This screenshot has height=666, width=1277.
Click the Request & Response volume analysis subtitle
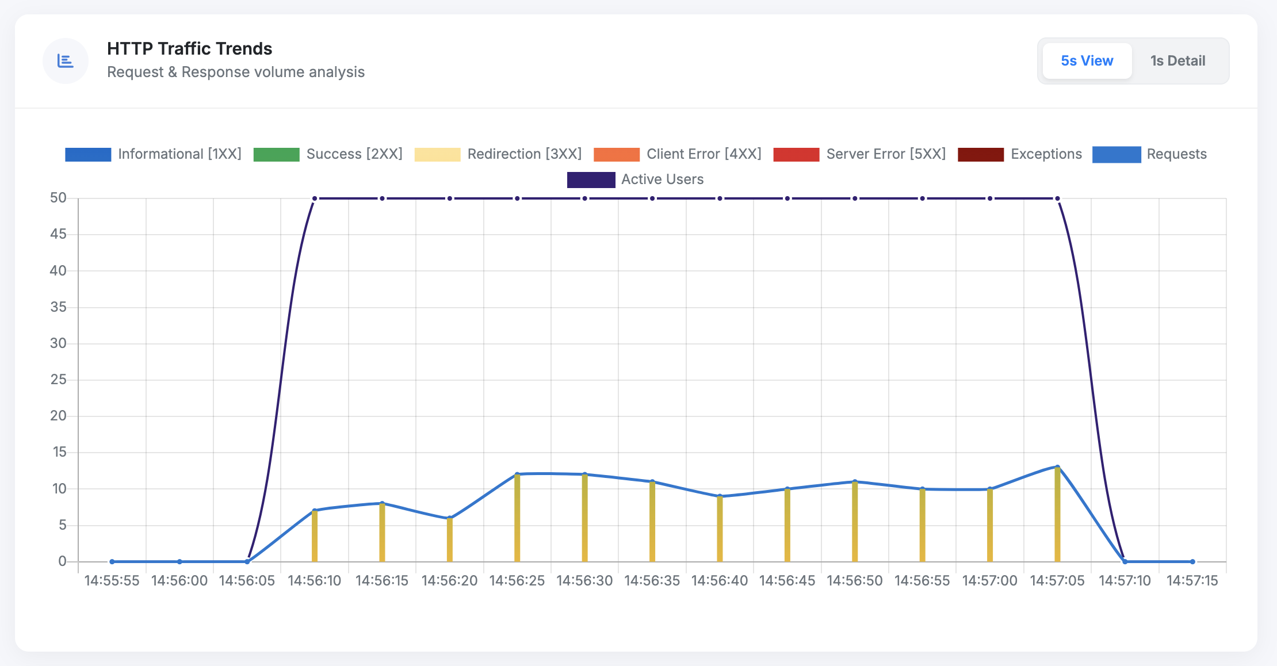click(236, 72)
